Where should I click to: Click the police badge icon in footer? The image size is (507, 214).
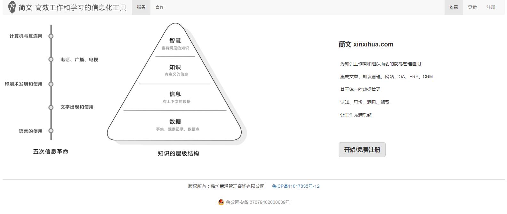point(221,202)
